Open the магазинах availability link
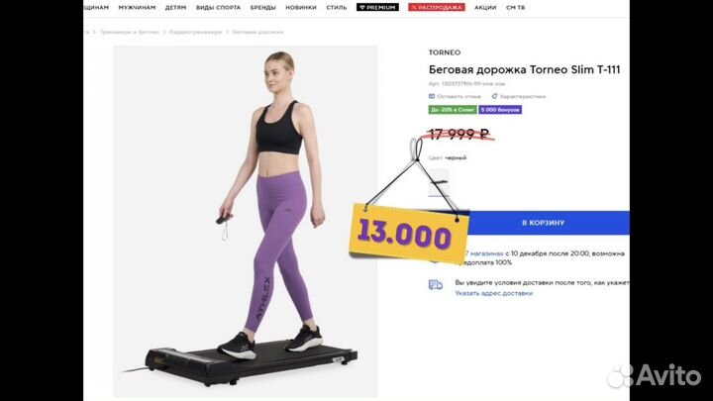Viewport: 713px width, 401px height. 485,253
